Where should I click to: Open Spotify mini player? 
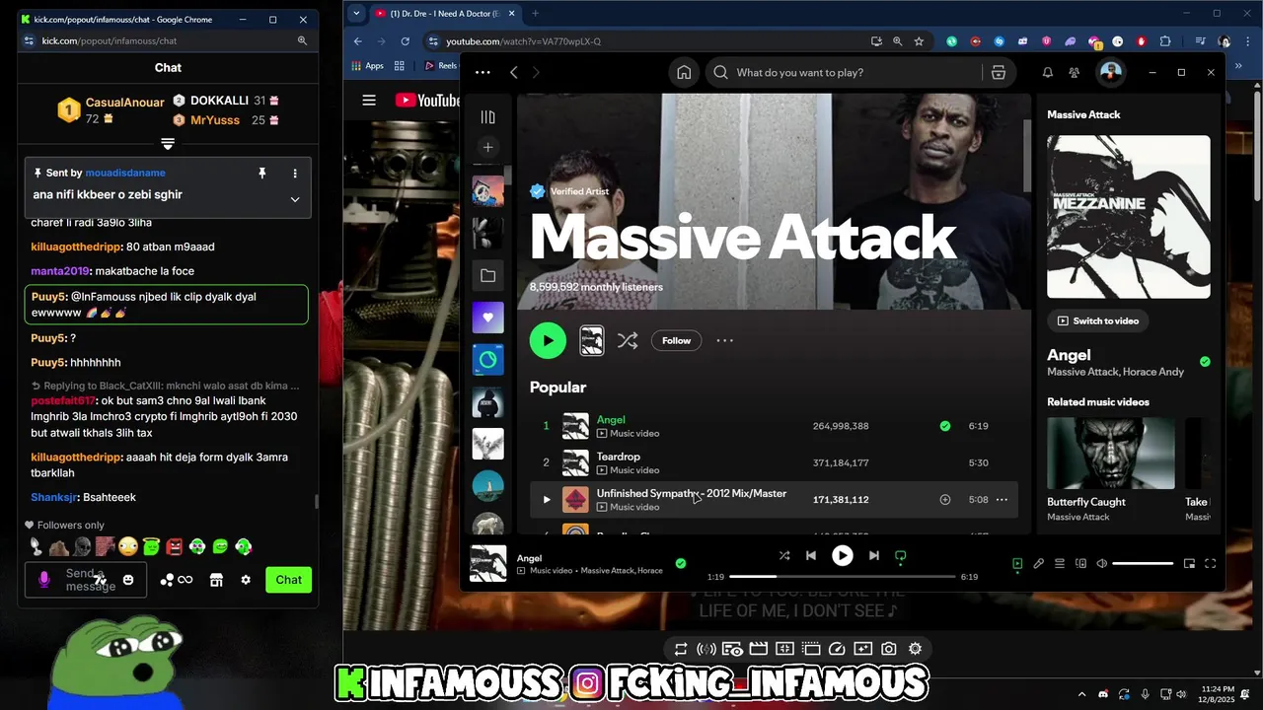(1189, 564)
